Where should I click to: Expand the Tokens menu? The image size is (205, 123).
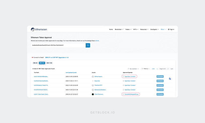tap(128, 29)
